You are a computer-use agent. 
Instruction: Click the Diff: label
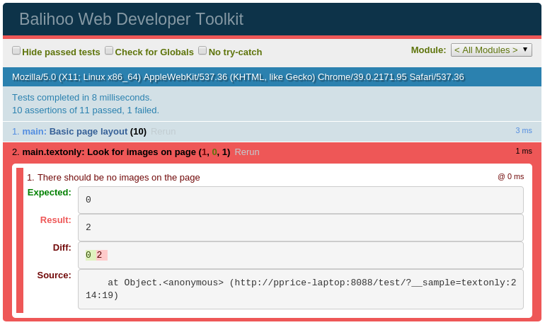pos(62,248)
